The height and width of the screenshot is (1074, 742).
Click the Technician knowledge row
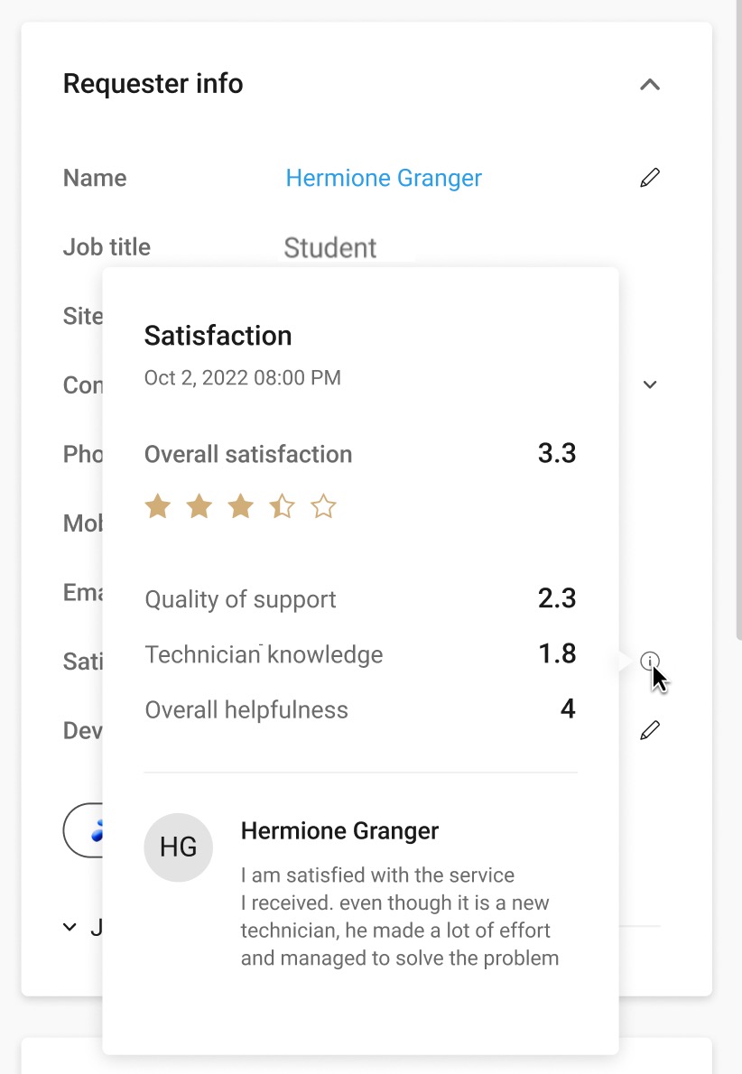pos(360,654)
